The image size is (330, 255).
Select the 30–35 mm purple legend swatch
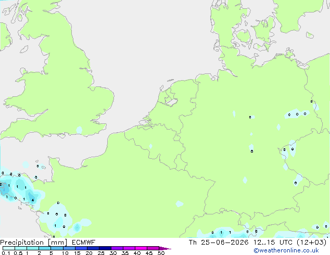117,248
